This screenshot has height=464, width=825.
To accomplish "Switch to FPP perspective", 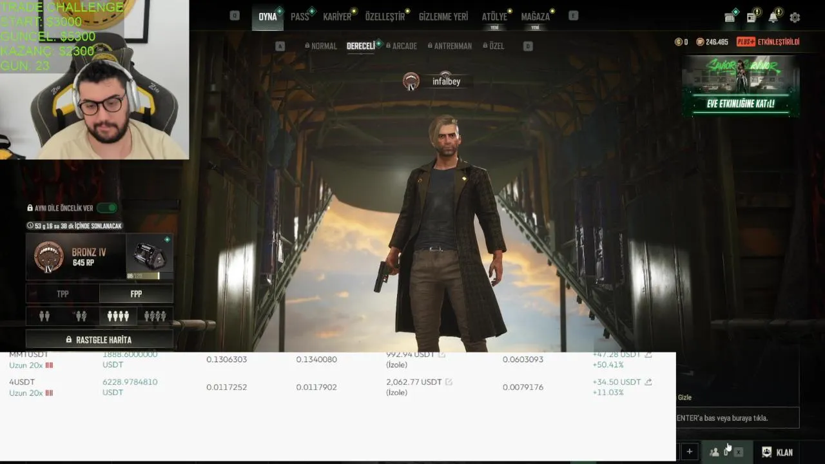I will (x=136, y=294).
